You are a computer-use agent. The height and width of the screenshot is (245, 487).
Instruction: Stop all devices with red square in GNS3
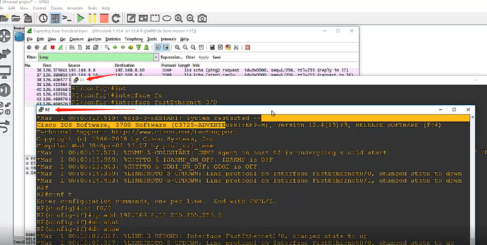coord(104,18)
